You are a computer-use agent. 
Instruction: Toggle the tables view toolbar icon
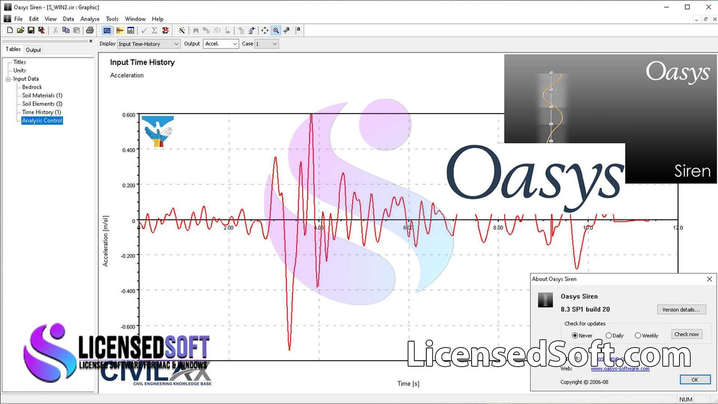[107, 30]
